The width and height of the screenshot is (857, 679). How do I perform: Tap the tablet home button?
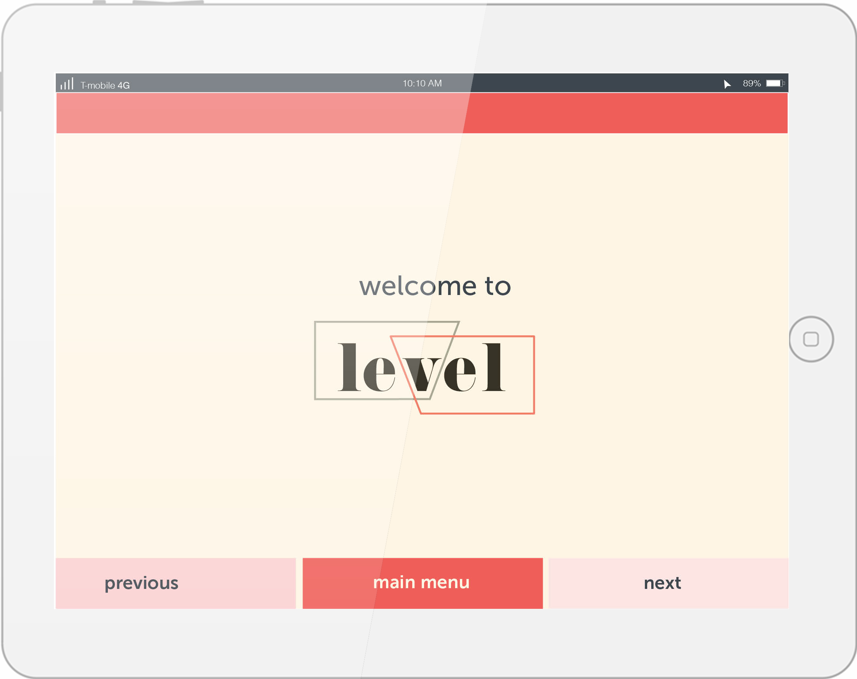[x=811, y=339]
